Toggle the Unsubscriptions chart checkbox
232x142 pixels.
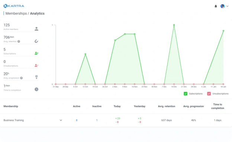click(209, 94)
